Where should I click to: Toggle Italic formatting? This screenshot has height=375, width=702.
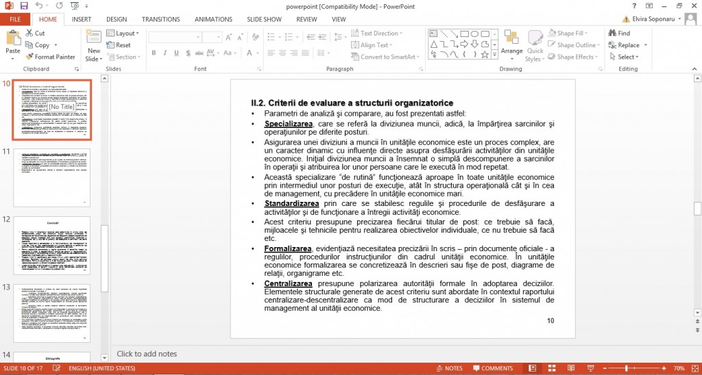(165, 53)
